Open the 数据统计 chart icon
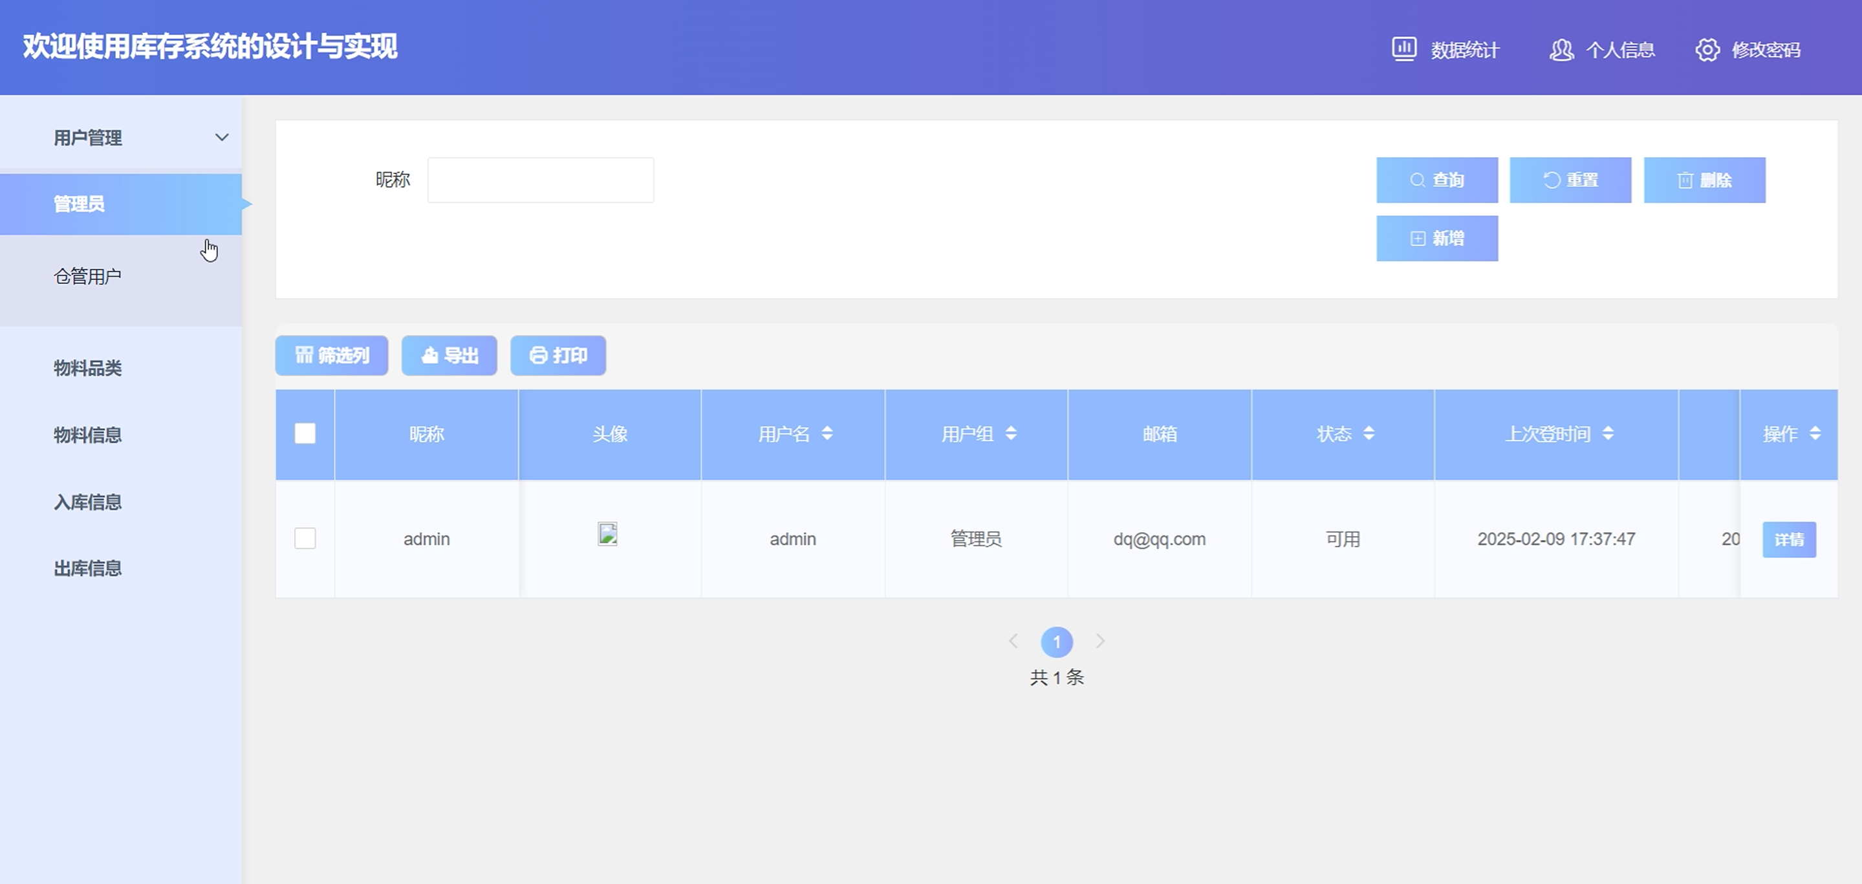 click(1403, 49)
